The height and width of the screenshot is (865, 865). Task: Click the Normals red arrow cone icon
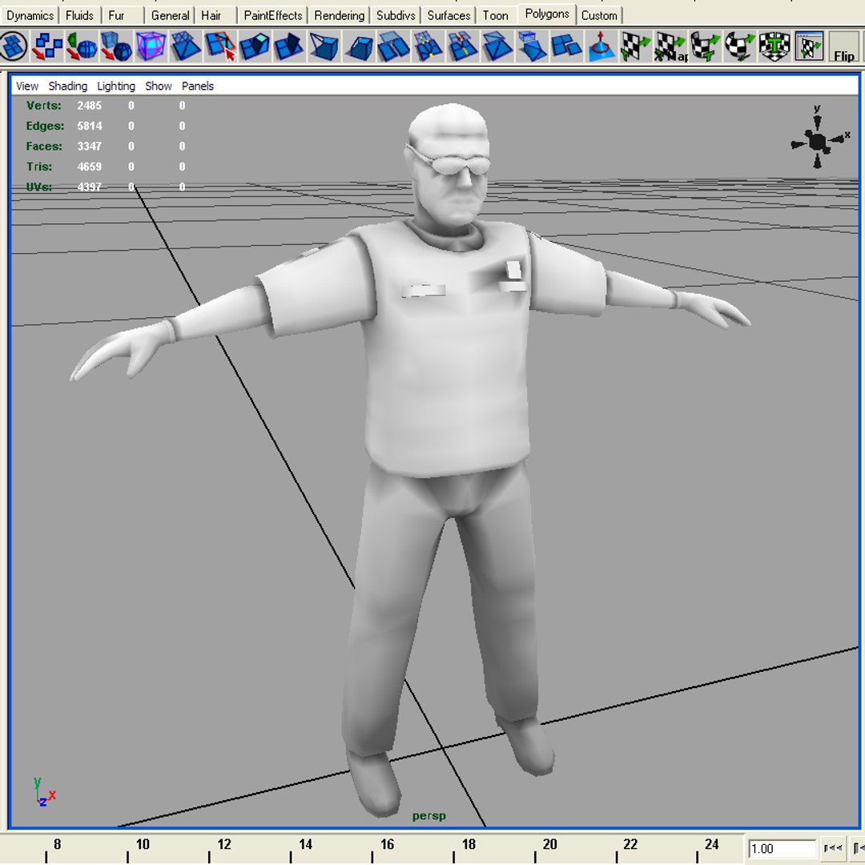coord(601,46)
